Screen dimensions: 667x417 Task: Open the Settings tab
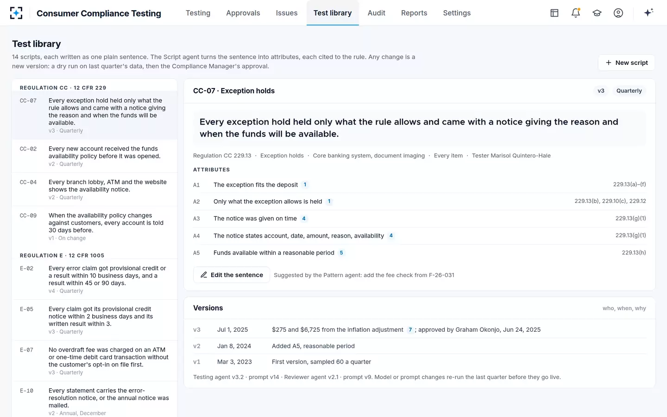pyautogui.click(x=457, y=13)
